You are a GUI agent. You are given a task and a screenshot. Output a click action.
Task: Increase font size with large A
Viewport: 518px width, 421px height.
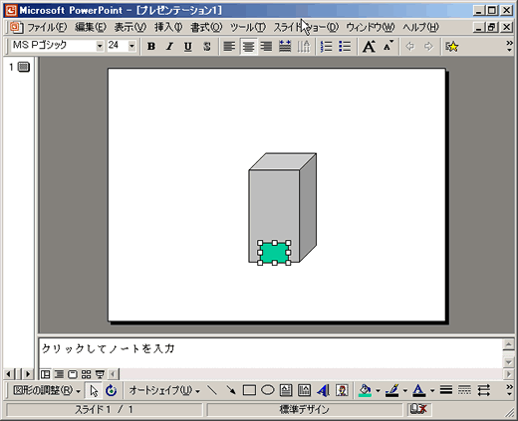click(x=369, y=47)
